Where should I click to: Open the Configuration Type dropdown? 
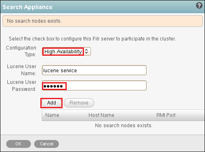coord(66,52)
